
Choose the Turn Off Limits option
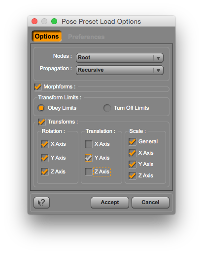107,108
